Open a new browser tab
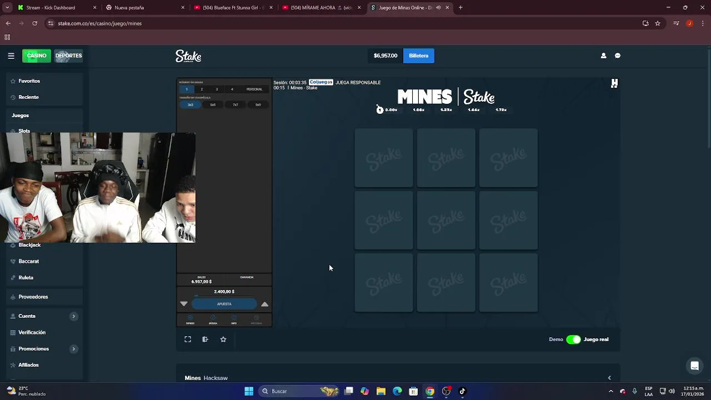711x400 pixels. click(460, 8)
